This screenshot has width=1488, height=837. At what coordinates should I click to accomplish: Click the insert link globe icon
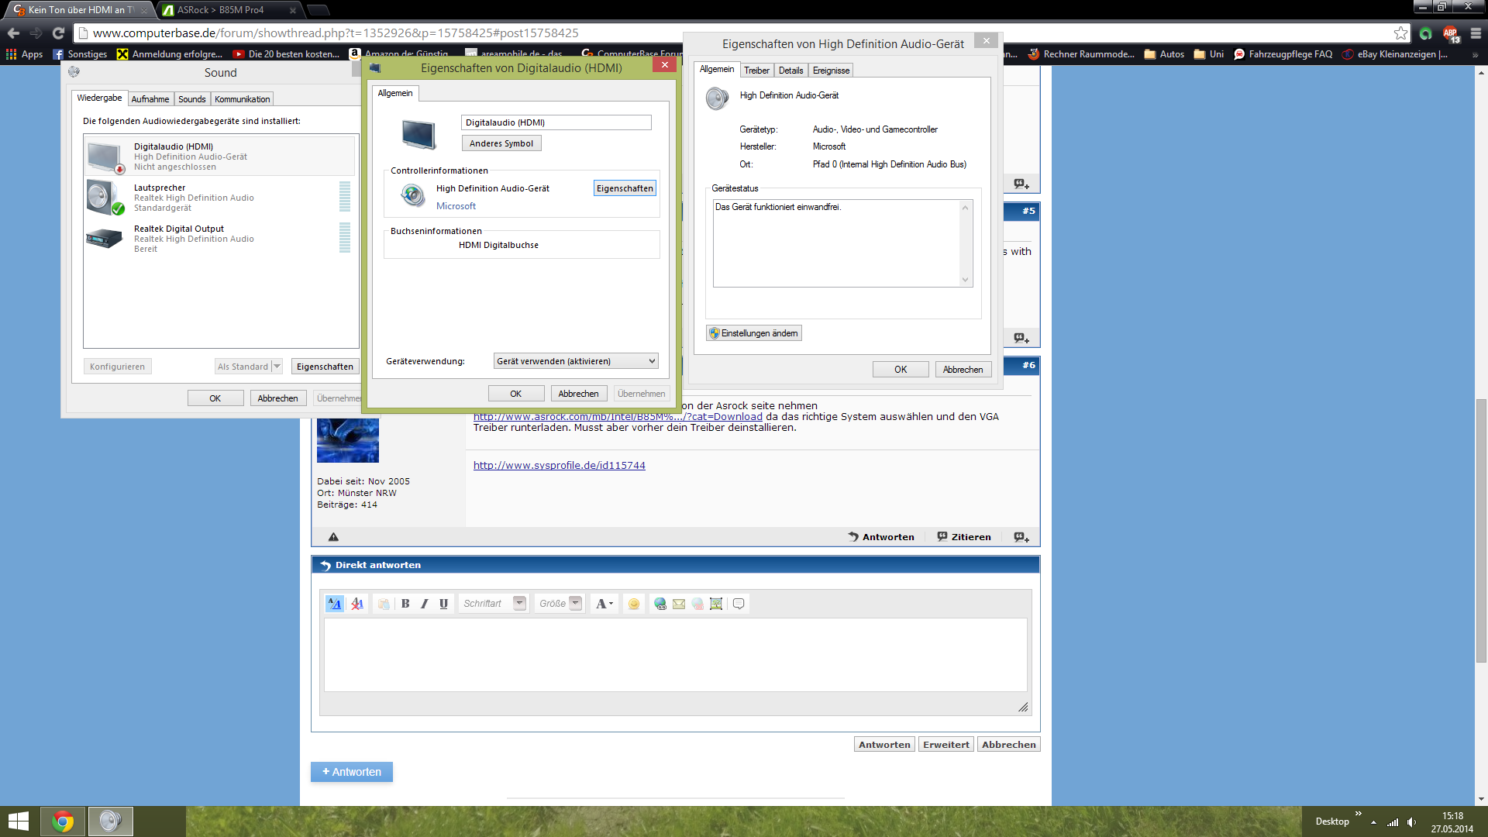tap(660, 604)
